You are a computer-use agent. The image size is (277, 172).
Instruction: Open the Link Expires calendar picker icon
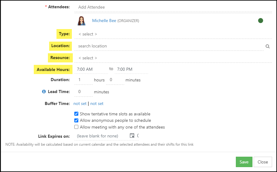132,135
